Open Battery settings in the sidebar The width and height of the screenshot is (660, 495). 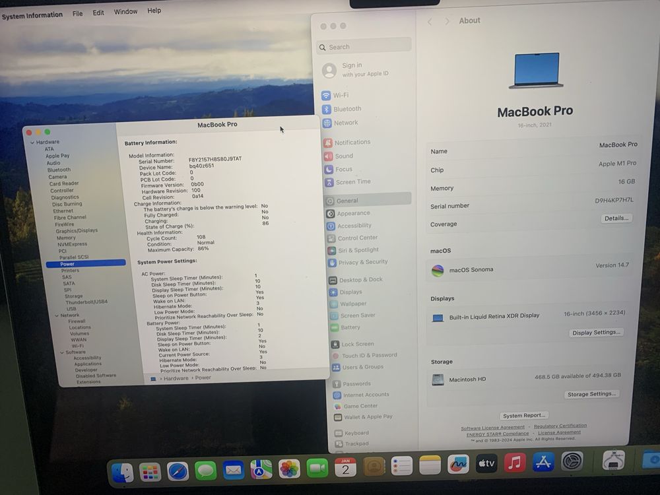point(346,327)
